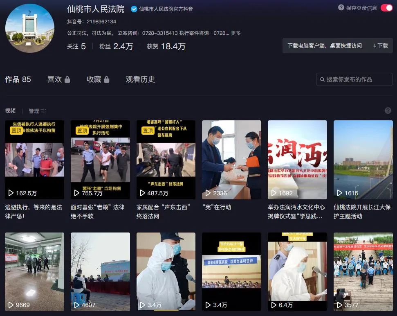This screenshot has width=397, height=316.
Task: Focus the 搜索你发布的作品 search field
Action: pos(354,79)
